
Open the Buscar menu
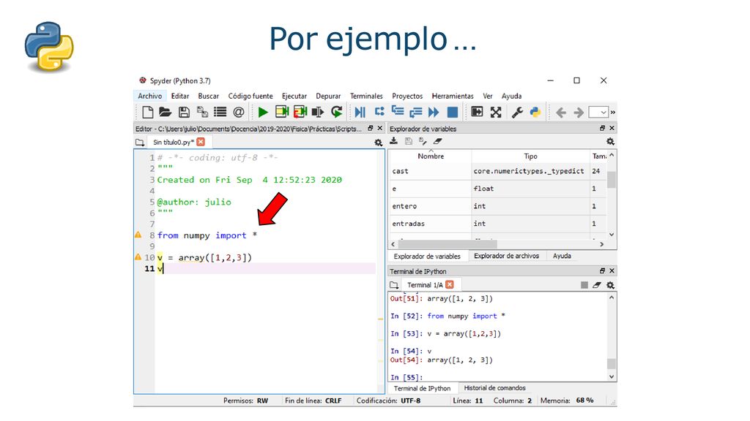(x=209, y=96)
